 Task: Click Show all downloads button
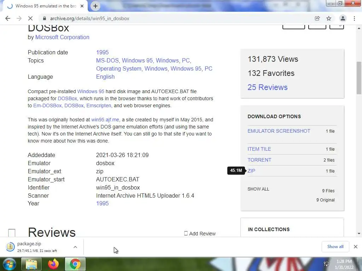(335, 247)
